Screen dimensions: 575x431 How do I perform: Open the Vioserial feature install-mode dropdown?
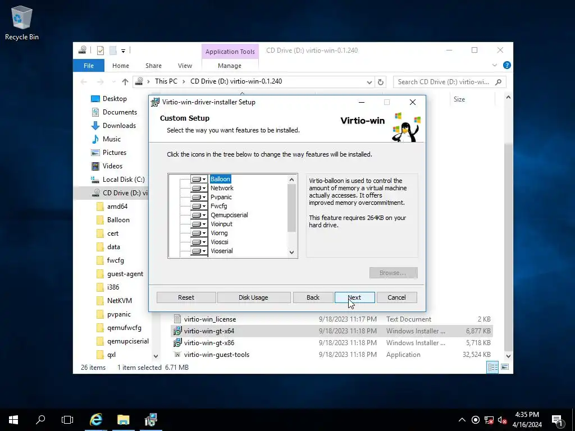coord(199,251)
